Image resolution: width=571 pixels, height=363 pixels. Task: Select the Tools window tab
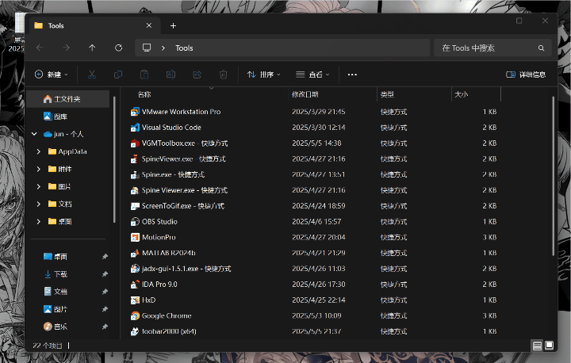point(94,26)
